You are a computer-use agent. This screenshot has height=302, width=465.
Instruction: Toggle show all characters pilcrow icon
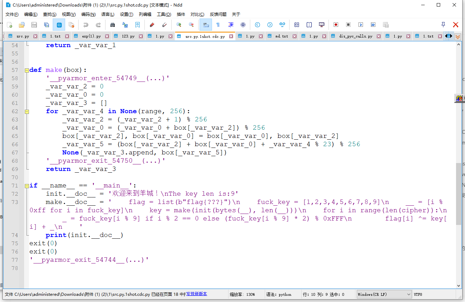coord(218,25)
